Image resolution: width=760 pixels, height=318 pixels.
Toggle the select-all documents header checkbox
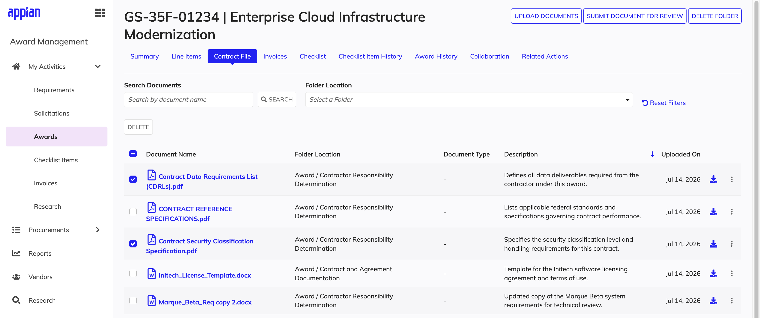point(133,154)
